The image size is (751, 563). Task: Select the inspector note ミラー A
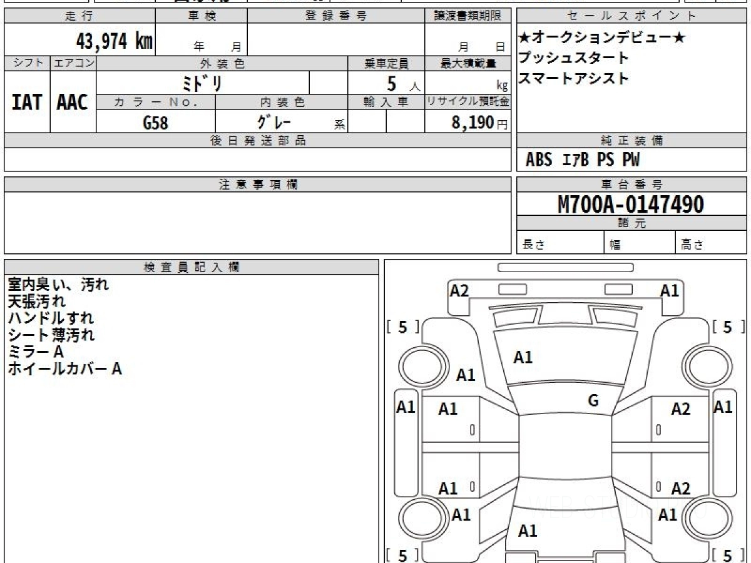click(x=36, y=352)
